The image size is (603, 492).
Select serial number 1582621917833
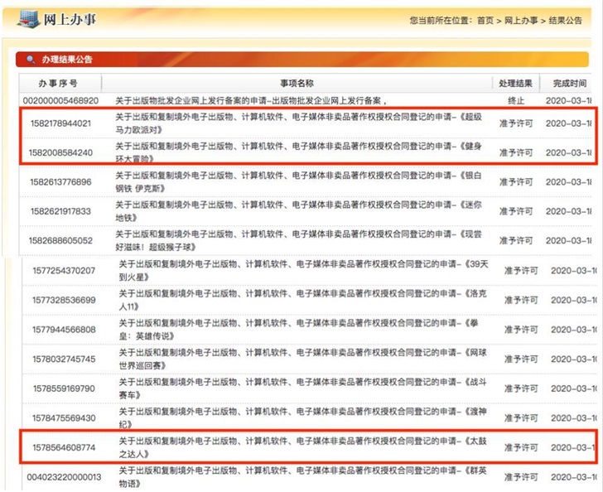(60, 211)
